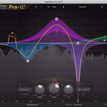Click the scissors split band icon
Screen dimensions: 107x107
click(83, 94)
